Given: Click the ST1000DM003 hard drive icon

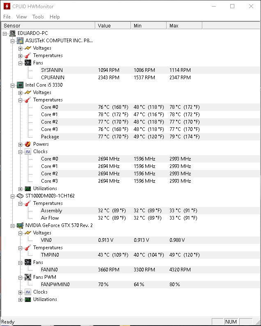Looking at the screenshot, I should point(20,196).
